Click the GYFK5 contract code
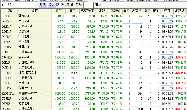 click(x=7, y=16)
